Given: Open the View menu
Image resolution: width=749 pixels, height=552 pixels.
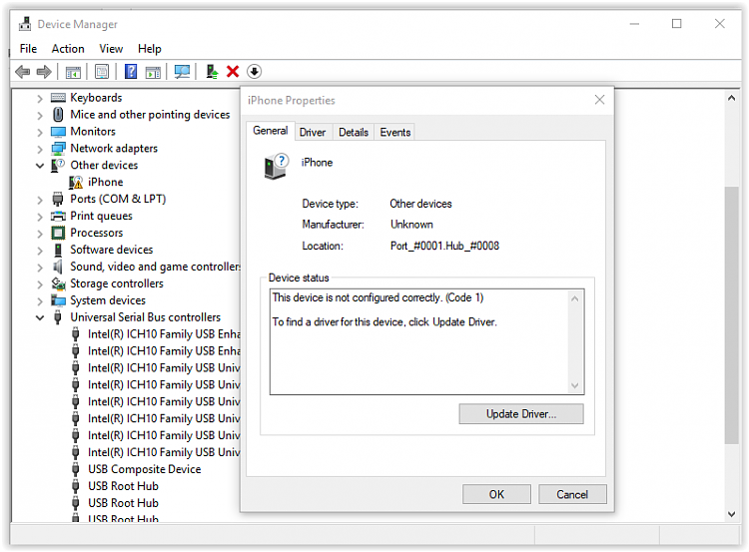Looking at the screenshot, I should click(111, 49).
